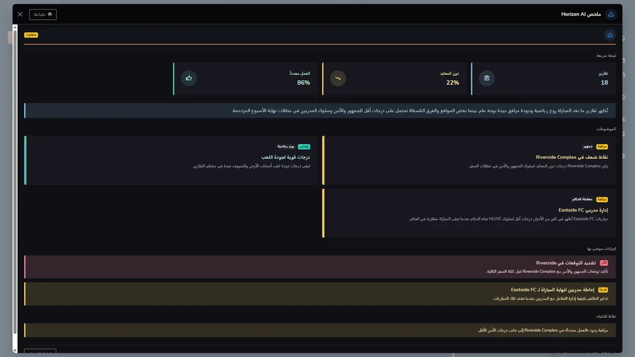Click the description starting مباريات Eastside FC
Image resolution: width=635 pixels, height=357 pixels.
click(x=509, y=219)
